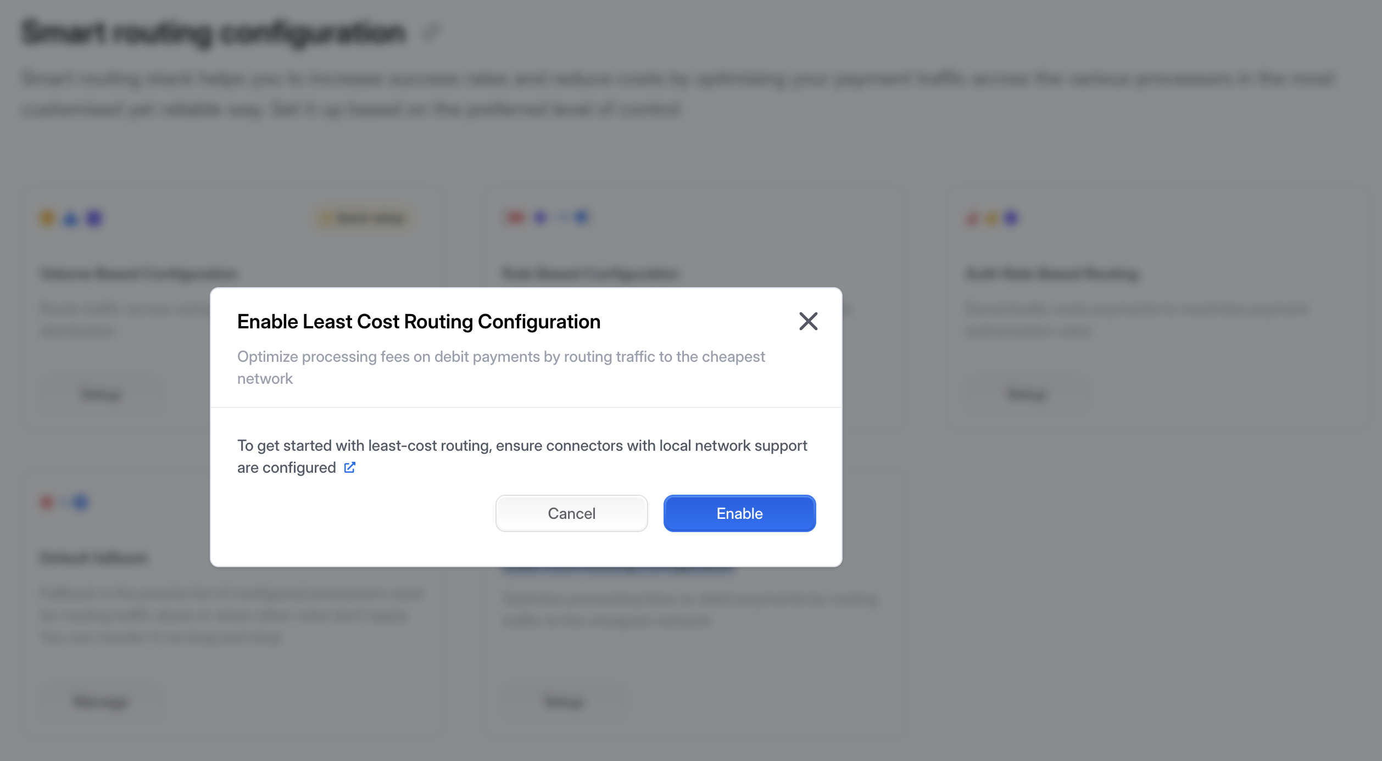Open the external link icon after "are configured"
Image resolution: width=1382 pixels, height=761 pixels.
coord(350,467)
